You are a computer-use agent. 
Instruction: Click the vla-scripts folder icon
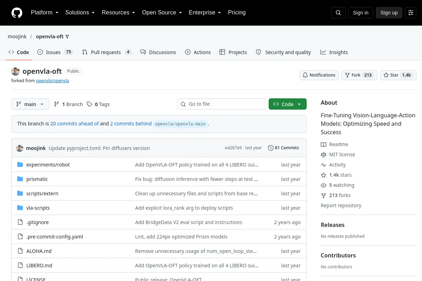tap(20, 208)
